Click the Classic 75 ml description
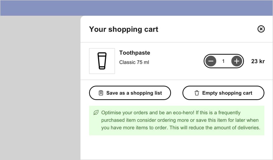The width and height of the screenshot is (273, 160). point(134,62)
